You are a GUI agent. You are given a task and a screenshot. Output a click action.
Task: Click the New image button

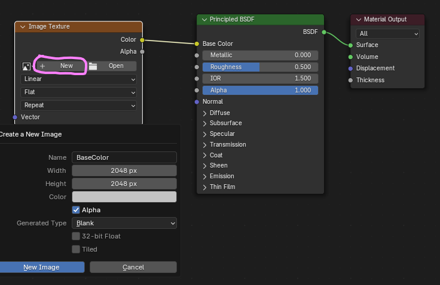pyautogui.click(x=61, y=66)
